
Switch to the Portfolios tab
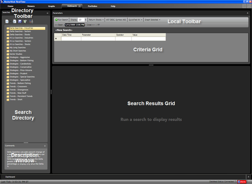click(x=92, y=6)
